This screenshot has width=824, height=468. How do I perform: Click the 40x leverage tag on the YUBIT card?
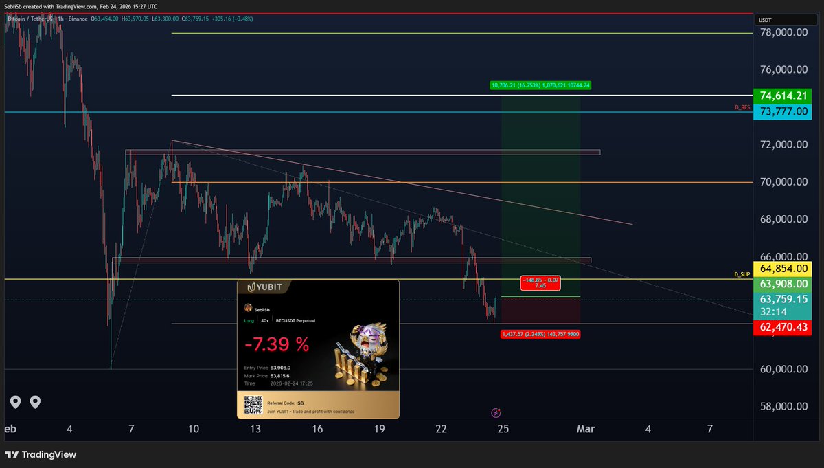pos(265,321)
